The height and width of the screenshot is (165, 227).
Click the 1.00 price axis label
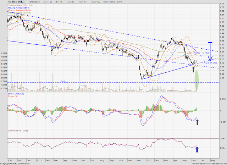[222, 74]
